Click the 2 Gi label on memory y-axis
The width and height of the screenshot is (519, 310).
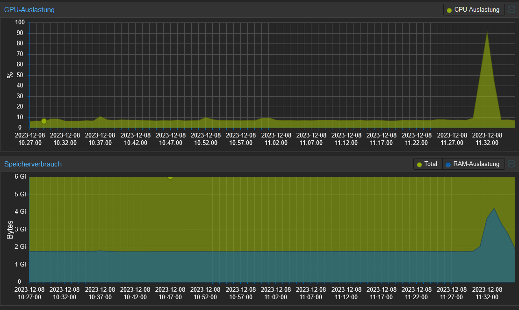click(20, 246)
